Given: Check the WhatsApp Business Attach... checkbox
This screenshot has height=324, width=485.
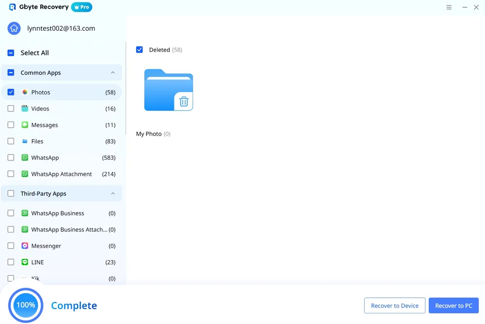Looking at the screenshot, I should click(x=11, y=230).
